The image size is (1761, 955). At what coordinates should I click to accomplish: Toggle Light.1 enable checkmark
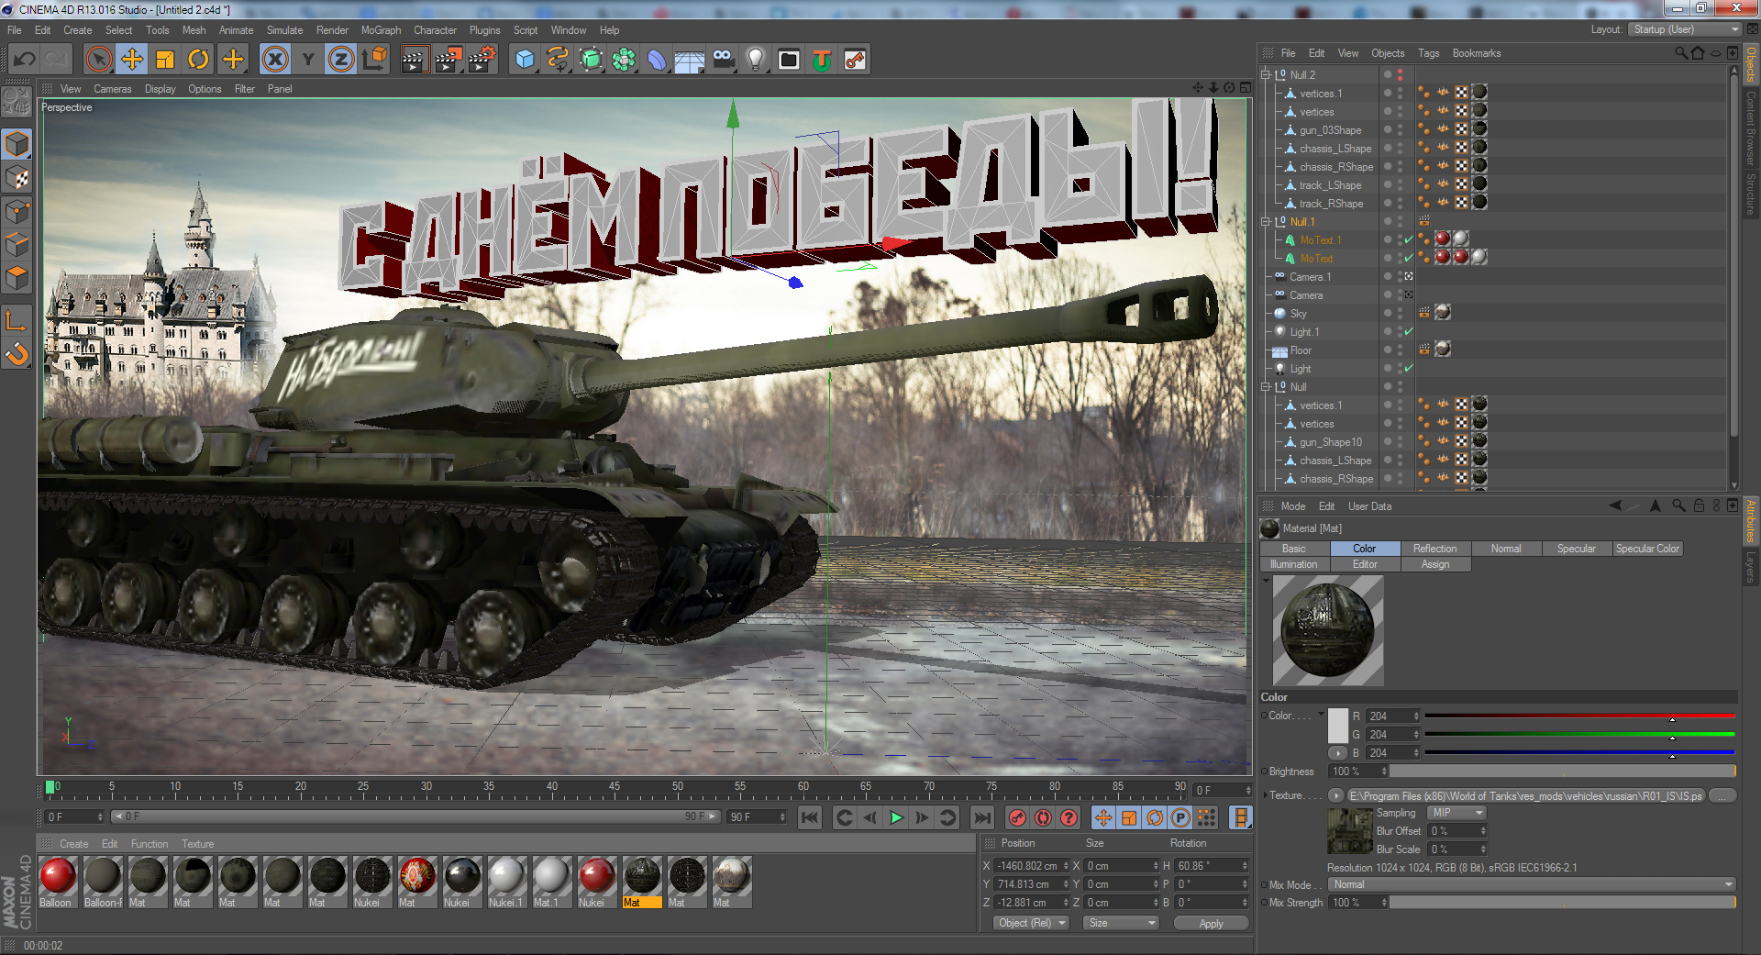(1409, 332)
